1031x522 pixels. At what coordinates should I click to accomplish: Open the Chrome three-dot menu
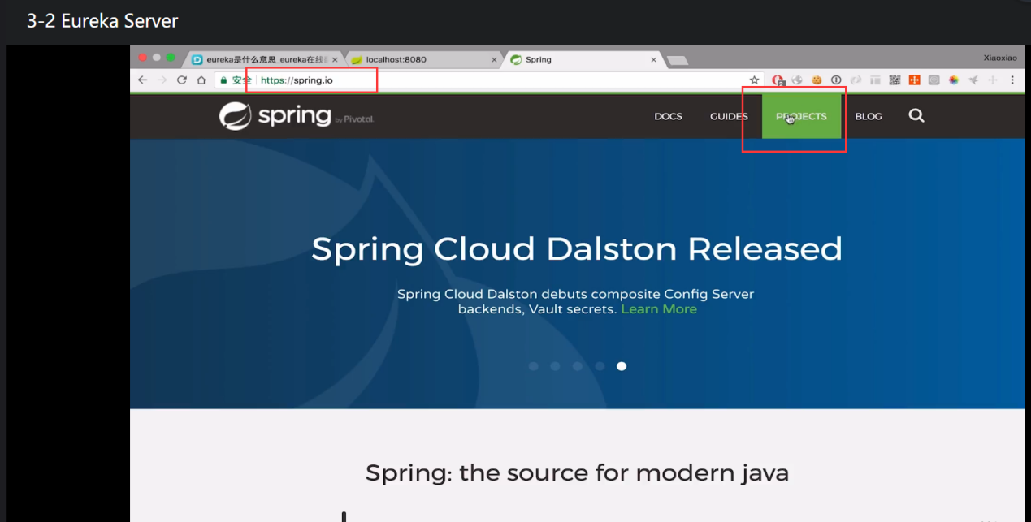click(1012, 80)
